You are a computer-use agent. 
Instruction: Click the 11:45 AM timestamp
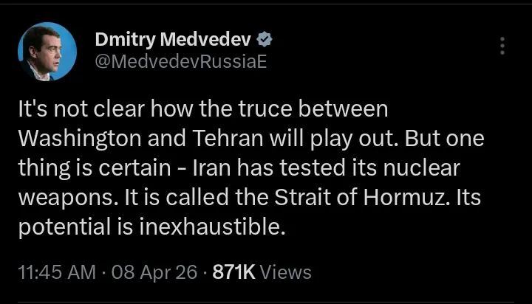tap(55, 272)
